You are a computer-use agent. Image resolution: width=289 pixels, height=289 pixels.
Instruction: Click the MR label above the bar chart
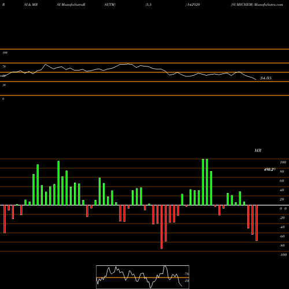258,150
